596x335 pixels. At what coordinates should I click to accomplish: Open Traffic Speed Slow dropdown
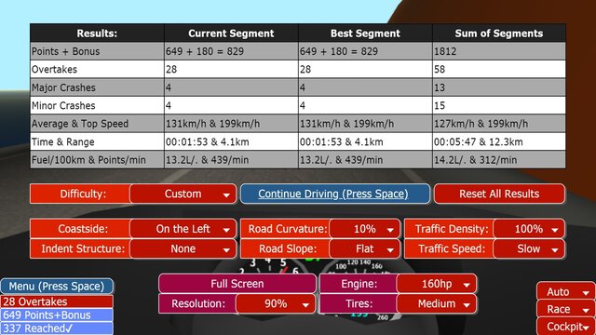click(x=529, y=248)
